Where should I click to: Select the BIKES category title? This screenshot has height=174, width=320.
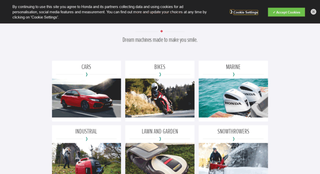(160, 67)
